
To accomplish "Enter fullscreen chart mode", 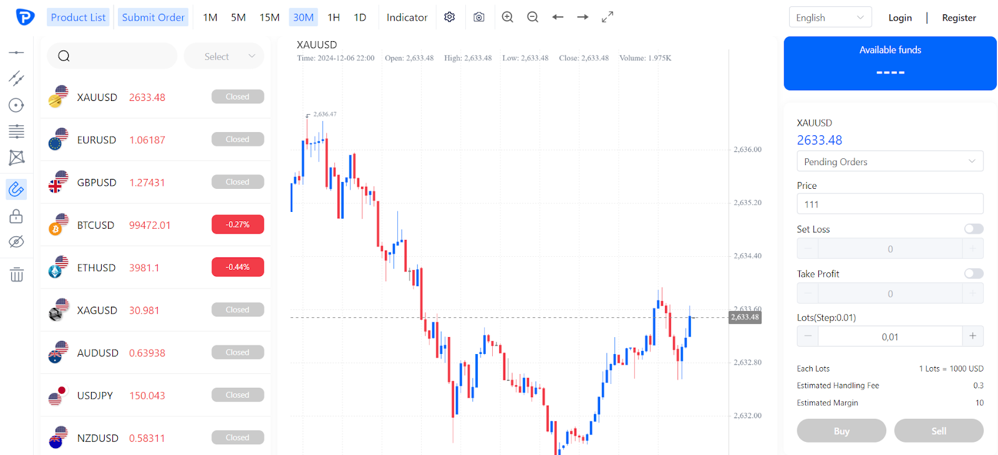I will [608, 17].
